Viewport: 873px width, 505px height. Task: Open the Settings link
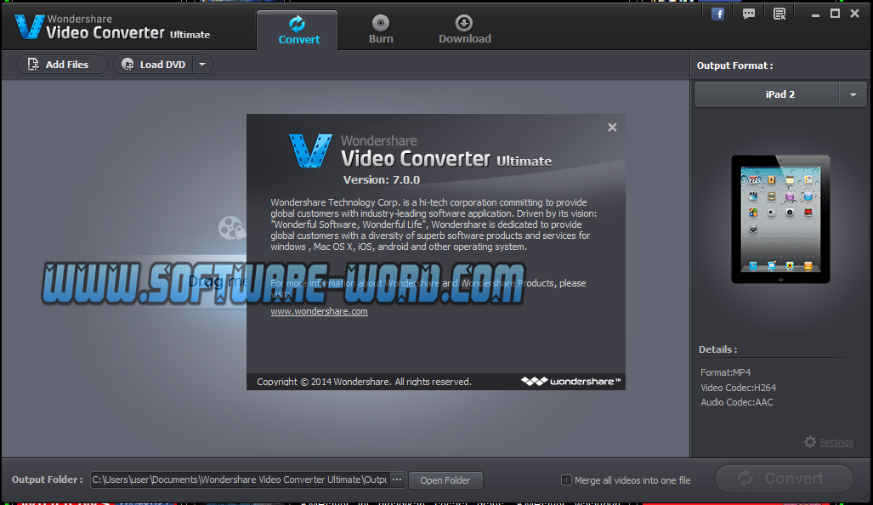tap(836, 442)
